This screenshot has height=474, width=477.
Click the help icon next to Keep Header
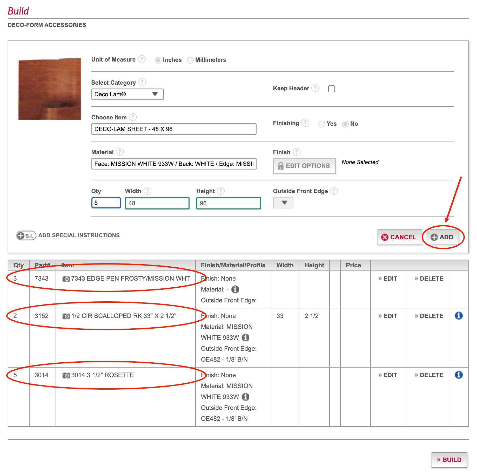pos(315,88)
